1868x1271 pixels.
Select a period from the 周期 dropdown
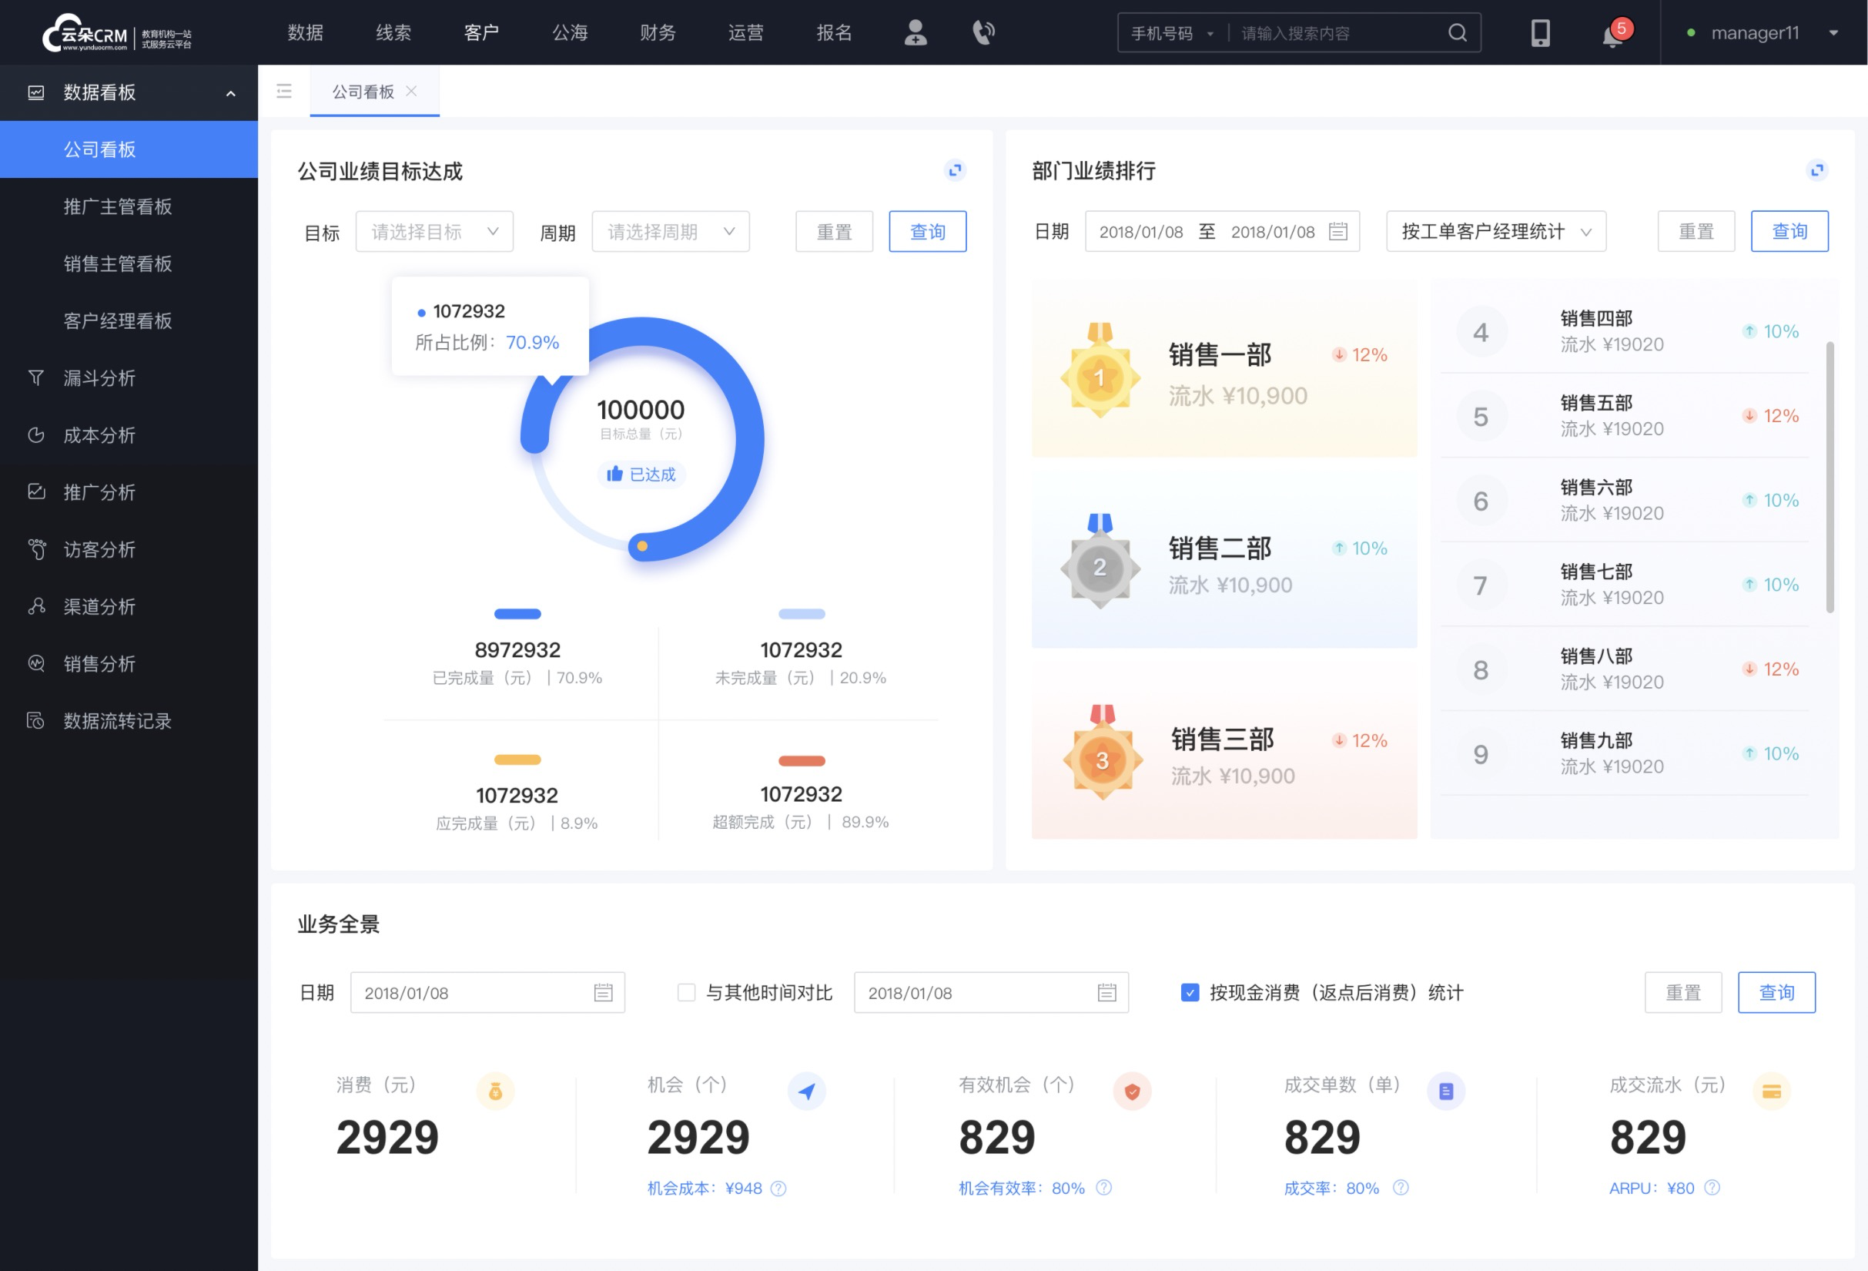pos(669,231)
